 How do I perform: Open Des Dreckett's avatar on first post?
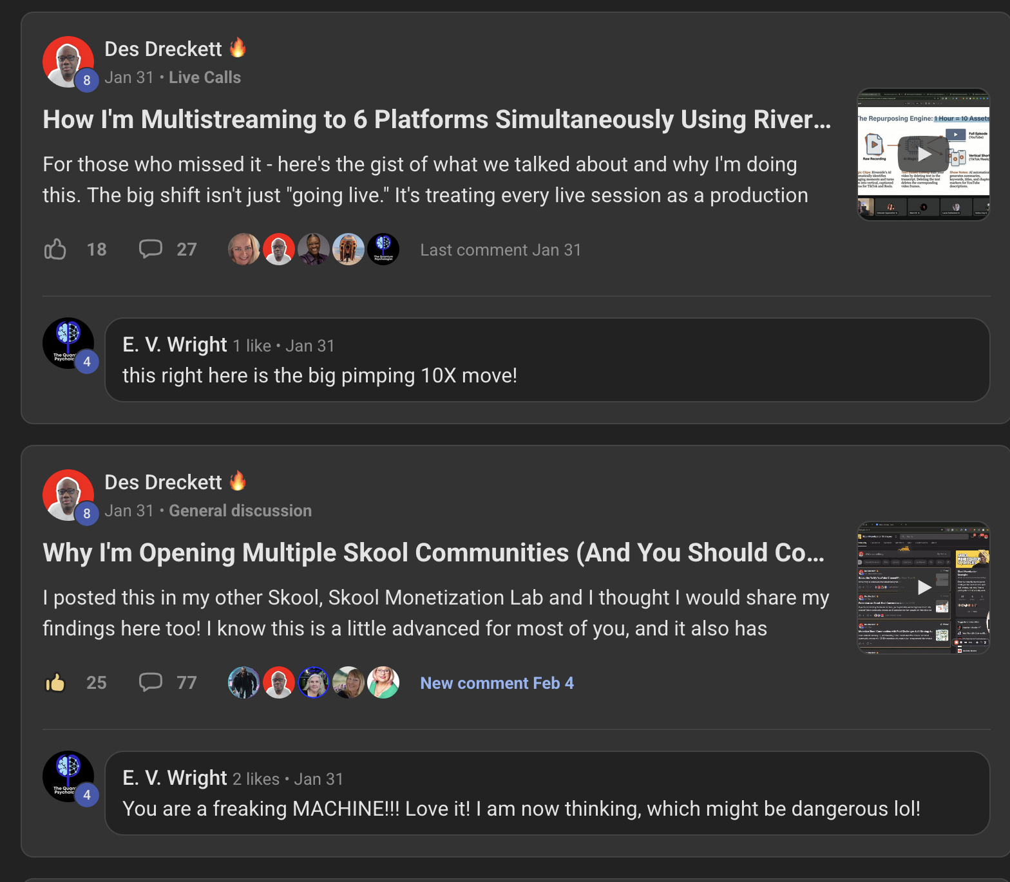tap(68, 62)
